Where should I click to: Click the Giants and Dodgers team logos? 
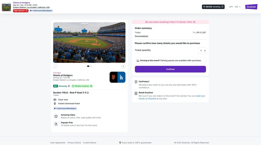(x=117, y=77)
